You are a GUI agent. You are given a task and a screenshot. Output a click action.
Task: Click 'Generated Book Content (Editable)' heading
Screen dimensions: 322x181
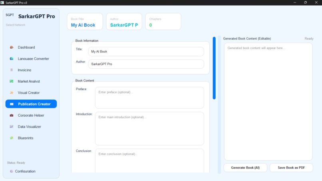click(x=247, y=39)
